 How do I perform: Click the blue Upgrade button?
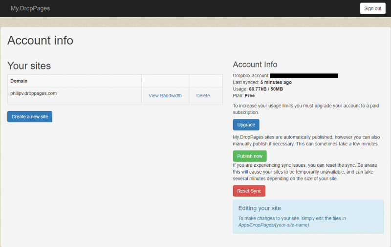coord(246,125)
